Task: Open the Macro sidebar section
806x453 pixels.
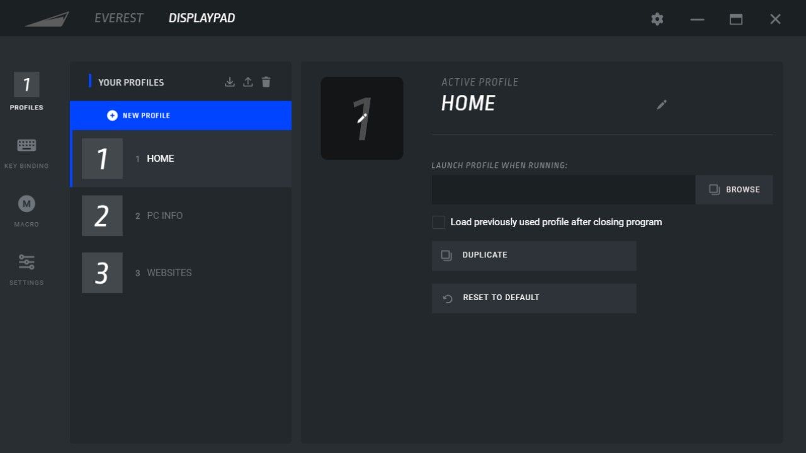Action: point(26,211)
